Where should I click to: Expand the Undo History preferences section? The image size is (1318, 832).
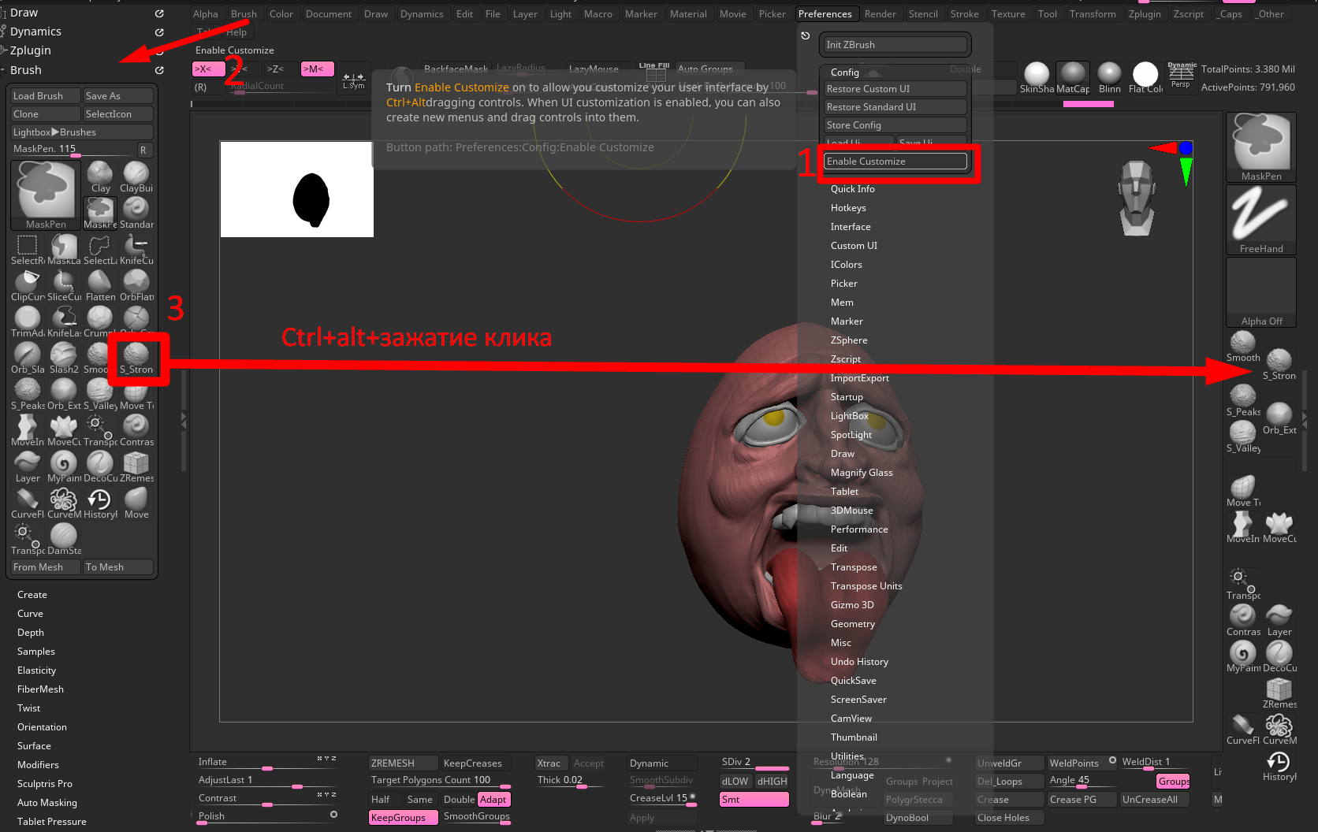tap(859, 662)
